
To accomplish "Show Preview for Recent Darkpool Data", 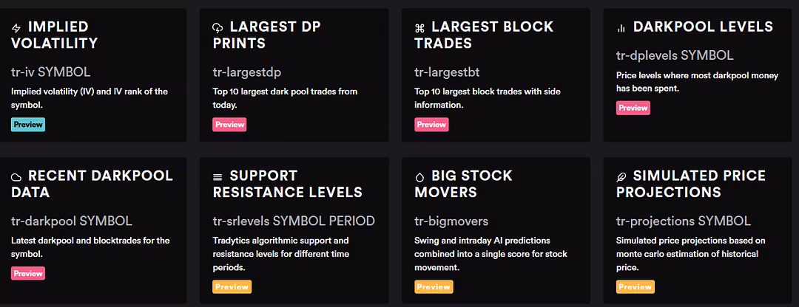I will pyautogui.click(x=28, y=273).
